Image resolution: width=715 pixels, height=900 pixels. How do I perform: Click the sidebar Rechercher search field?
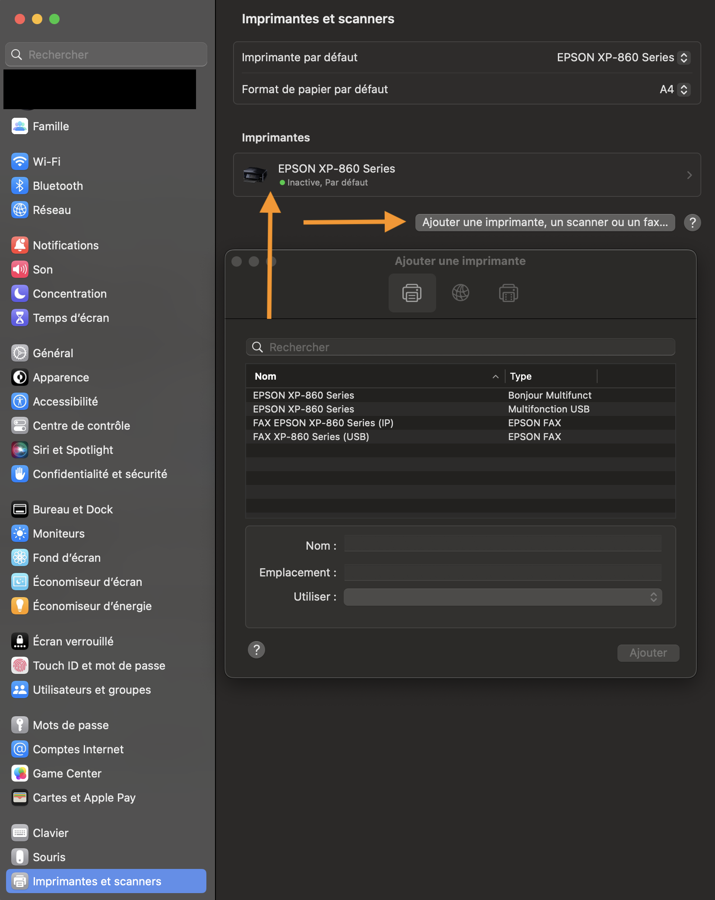106,55
